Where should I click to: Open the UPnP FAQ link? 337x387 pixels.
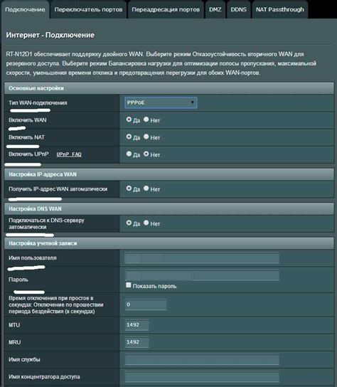(x=69, y=154)
